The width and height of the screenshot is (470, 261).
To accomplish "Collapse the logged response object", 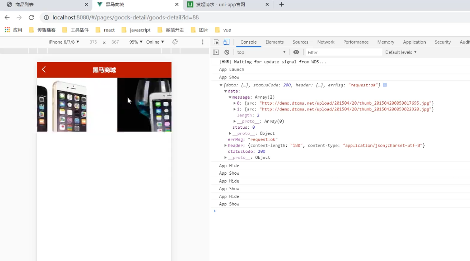I will click(221, 85).
